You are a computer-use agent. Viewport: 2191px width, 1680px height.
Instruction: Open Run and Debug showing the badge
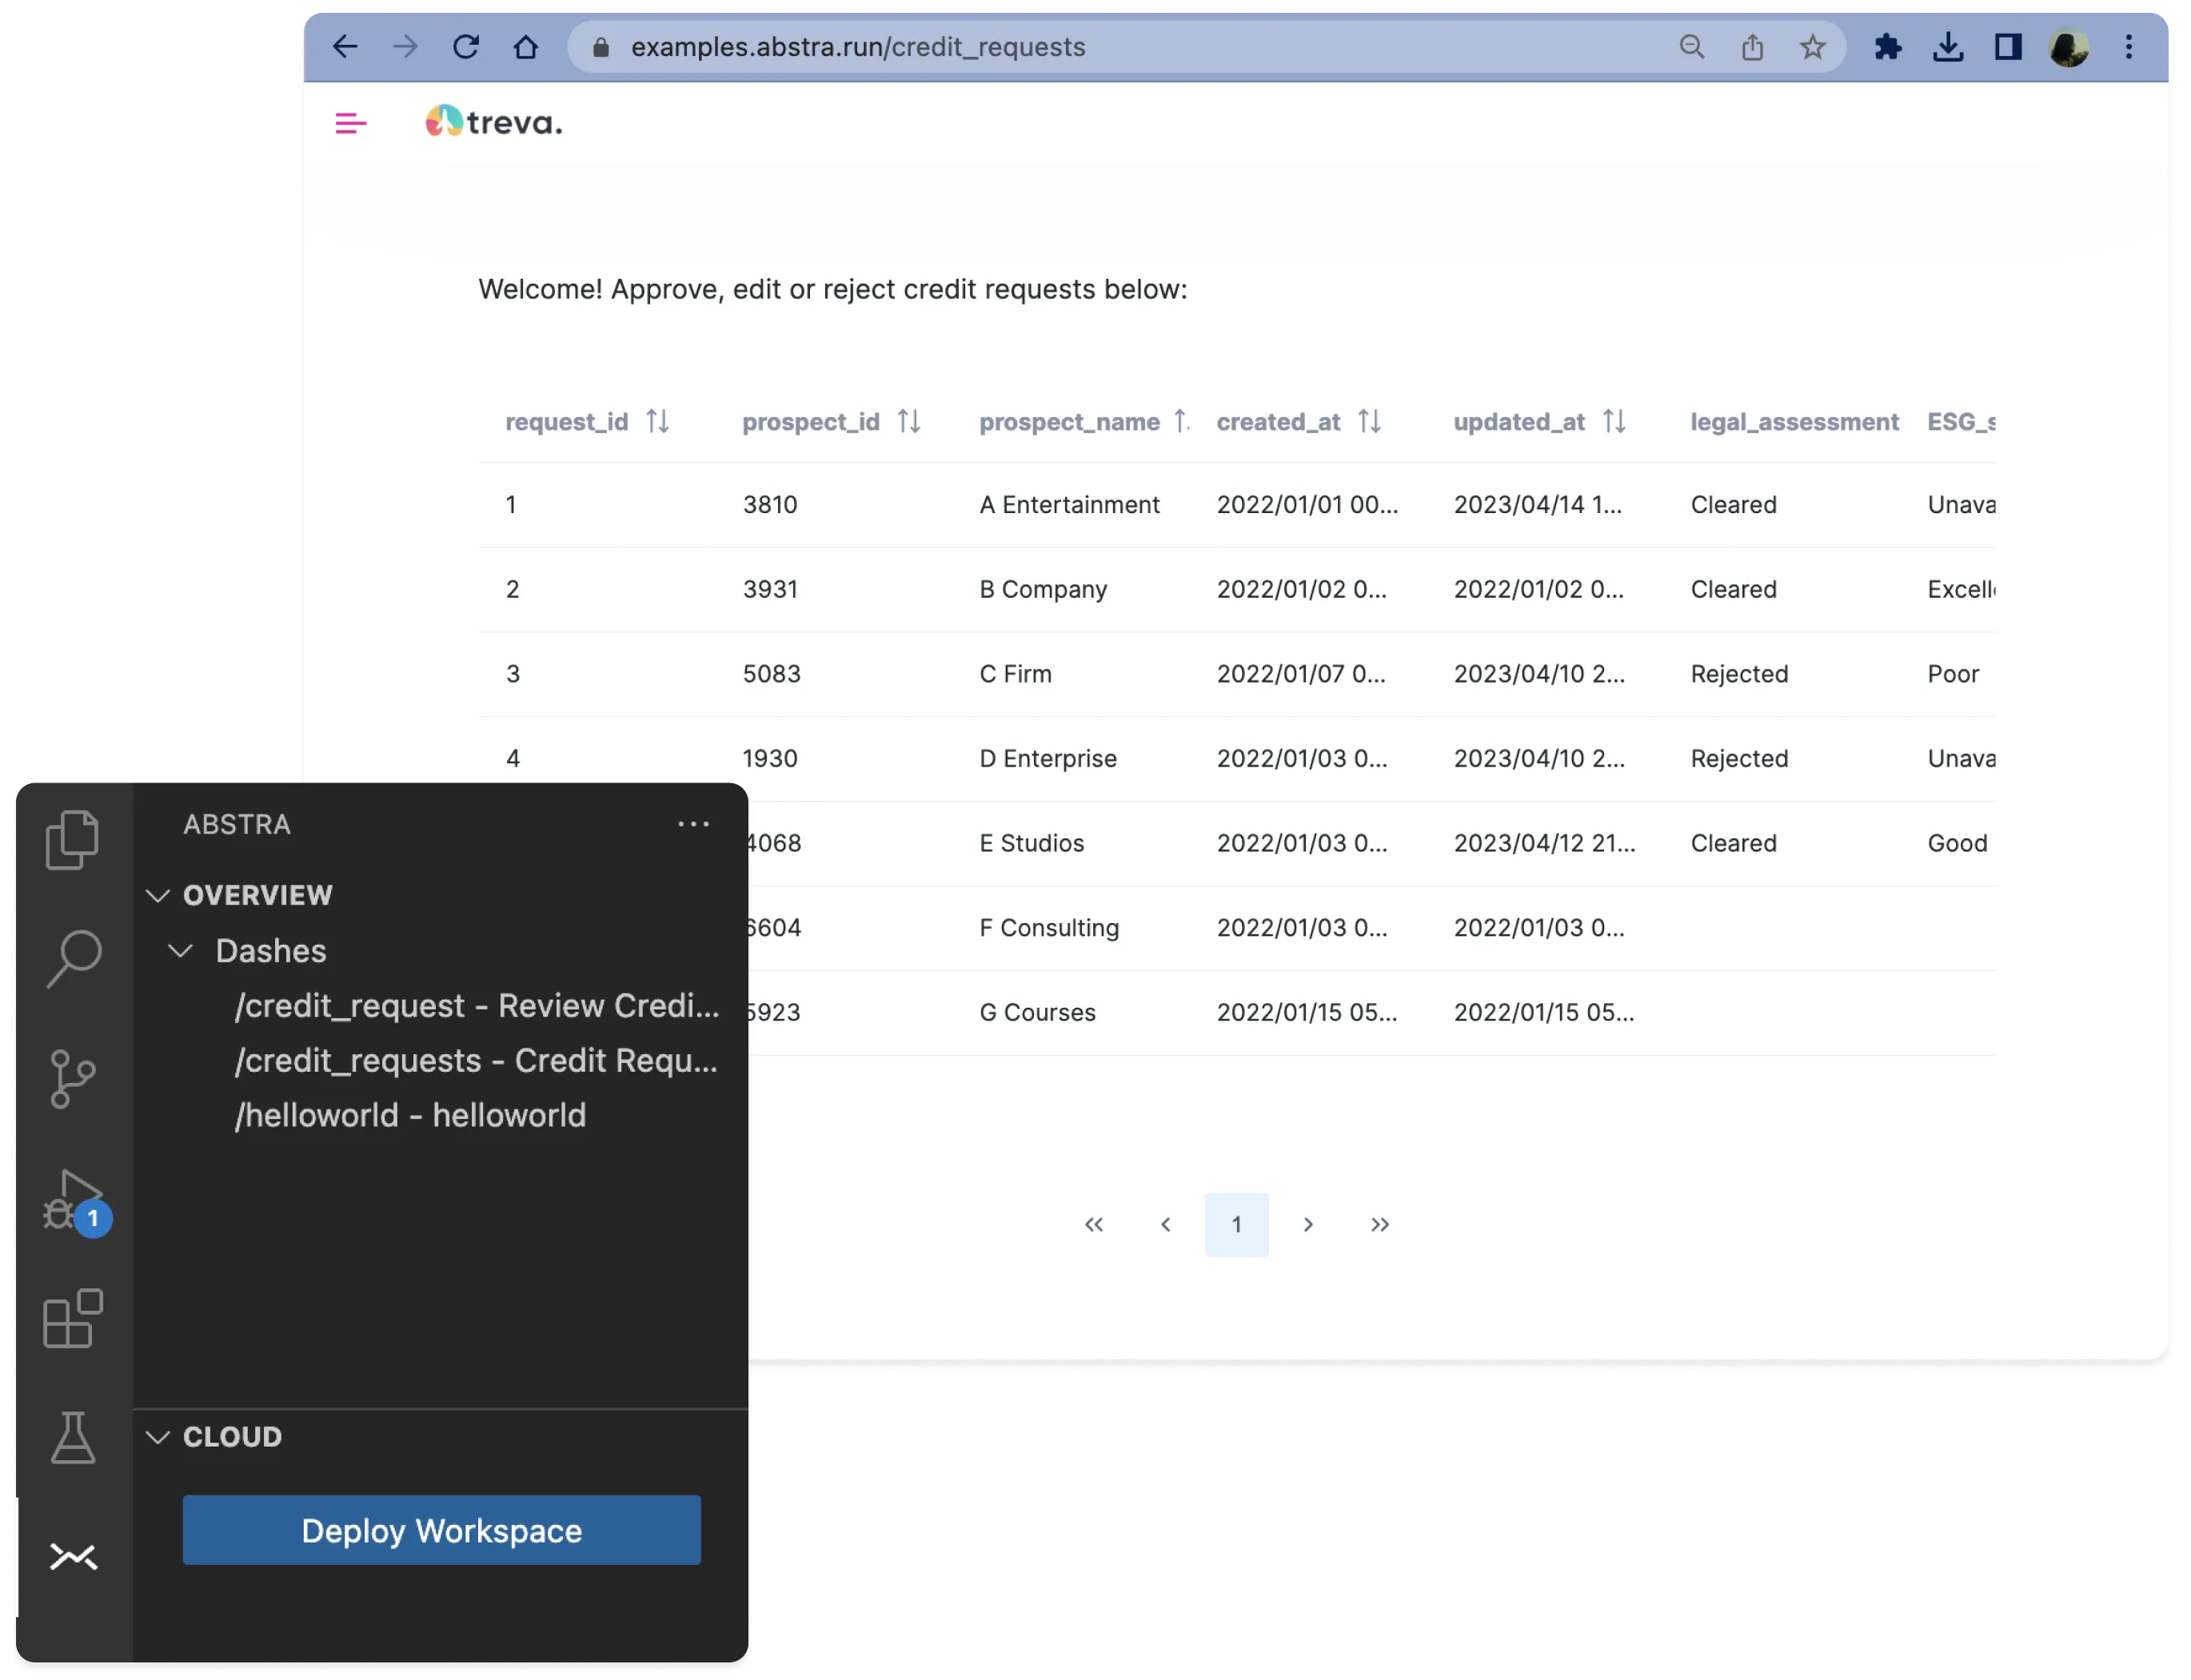click(74, 1198)
